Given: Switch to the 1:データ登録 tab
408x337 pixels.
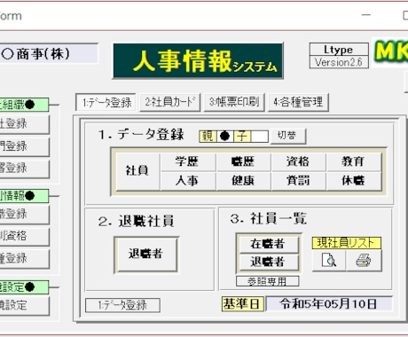Looking at the screenshot, I should 106,103.
